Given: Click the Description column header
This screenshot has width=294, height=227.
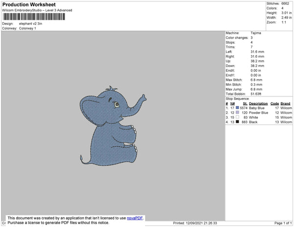Looking at the screenshot, I should (x=258, y=104).
